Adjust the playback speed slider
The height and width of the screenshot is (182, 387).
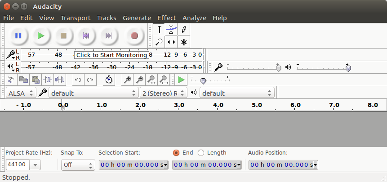(x=210, y=80)
